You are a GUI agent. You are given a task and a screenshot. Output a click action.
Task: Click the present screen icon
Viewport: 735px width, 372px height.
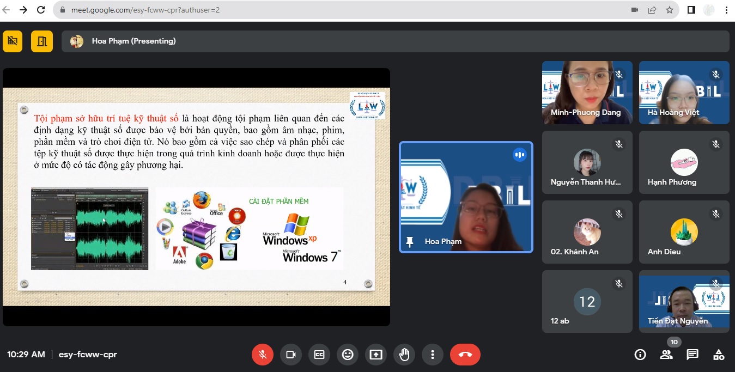point(376,355)
